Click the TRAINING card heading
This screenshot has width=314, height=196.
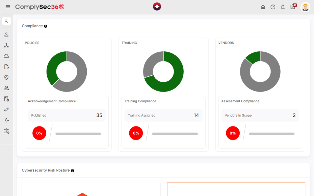(x=129, y=43)
